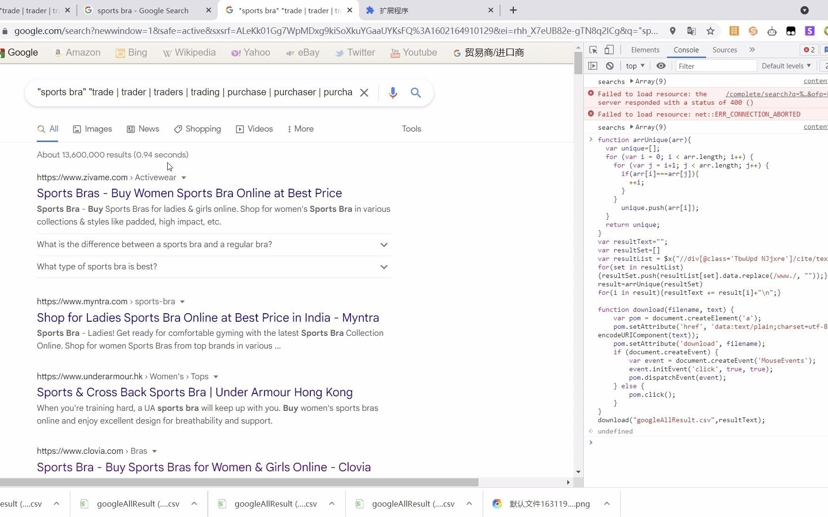Expand underarmour.hk result options arrow
This screenshot has height=517, width=828.
216,377
